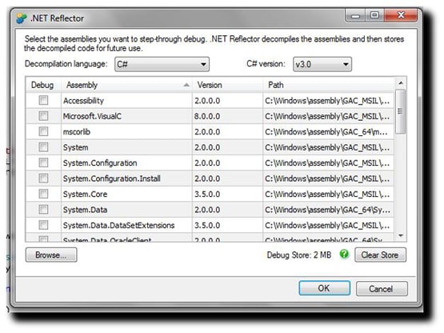Click the scrollbar down arrow
This screenshot has height=333, width=444.
(401, 236)
